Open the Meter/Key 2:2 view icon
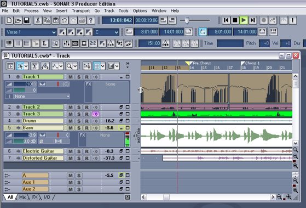 click(x=93, y=43)
